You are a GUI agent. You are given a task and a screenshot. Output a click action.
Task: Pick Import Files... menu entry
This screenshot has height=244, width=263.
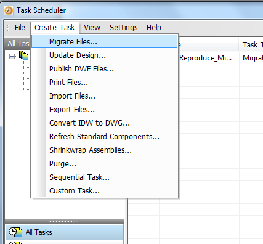click(105, 96)
